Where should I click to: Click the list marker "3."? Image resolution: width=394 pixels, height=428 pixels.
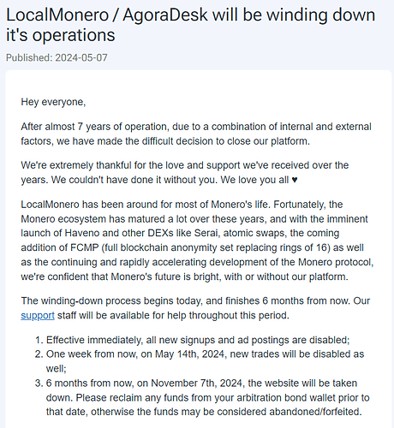(39, 383)
